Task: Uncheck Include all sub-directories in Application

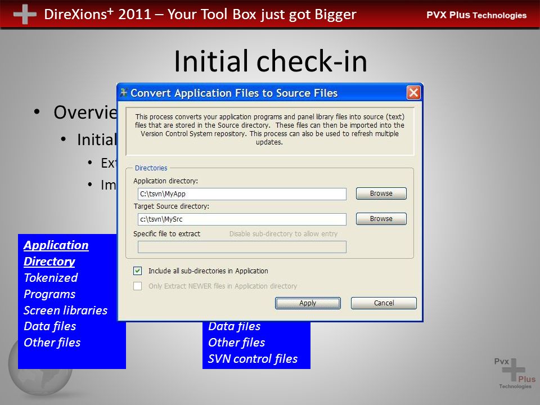Action: coord(138,271)
